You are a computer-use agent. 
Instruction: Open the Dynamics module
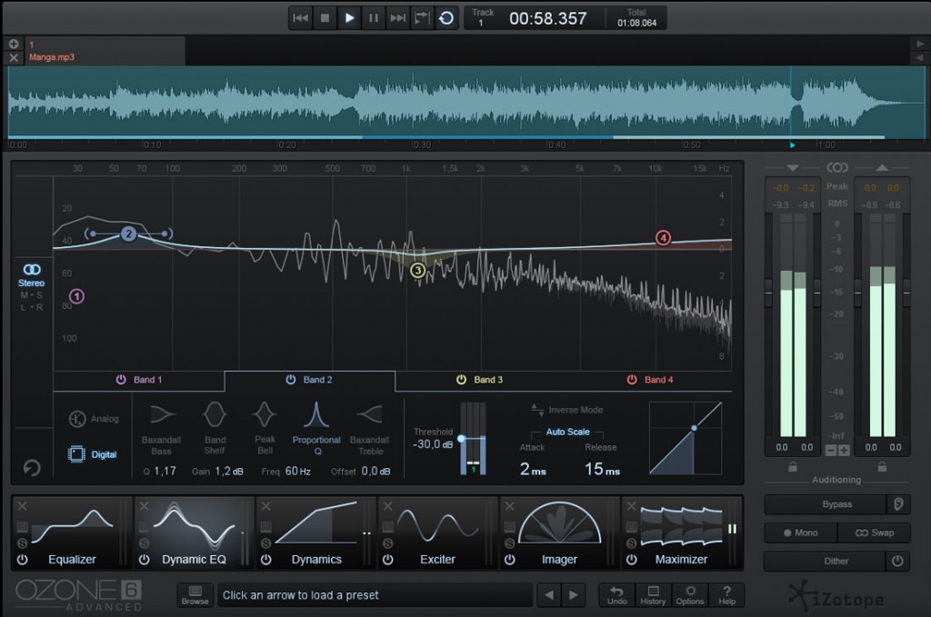coord(316,532)
